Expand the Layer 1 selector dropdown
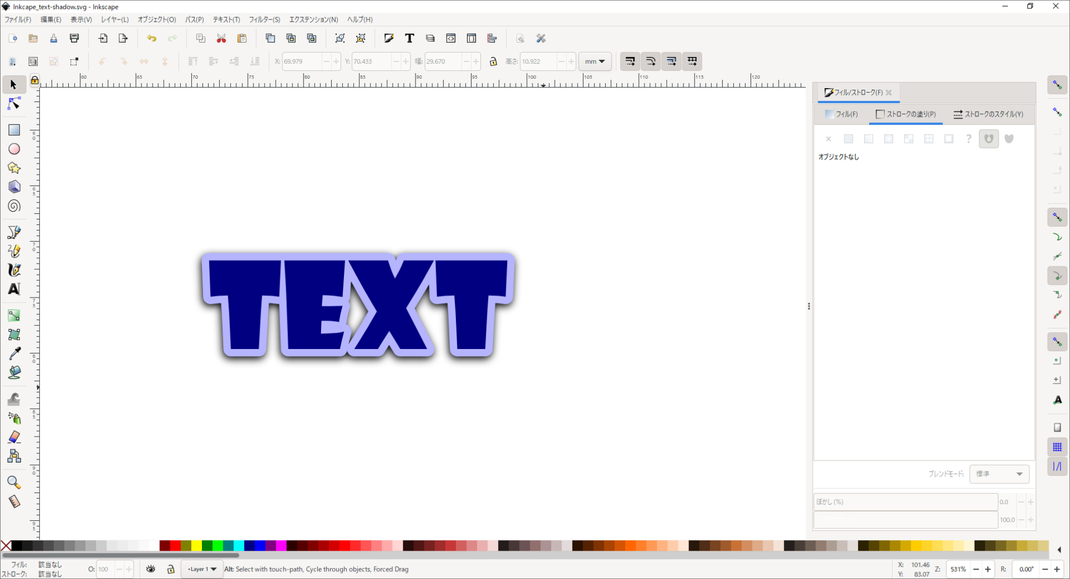This screenshot has height=579, width=1070. tap(202, 569)
